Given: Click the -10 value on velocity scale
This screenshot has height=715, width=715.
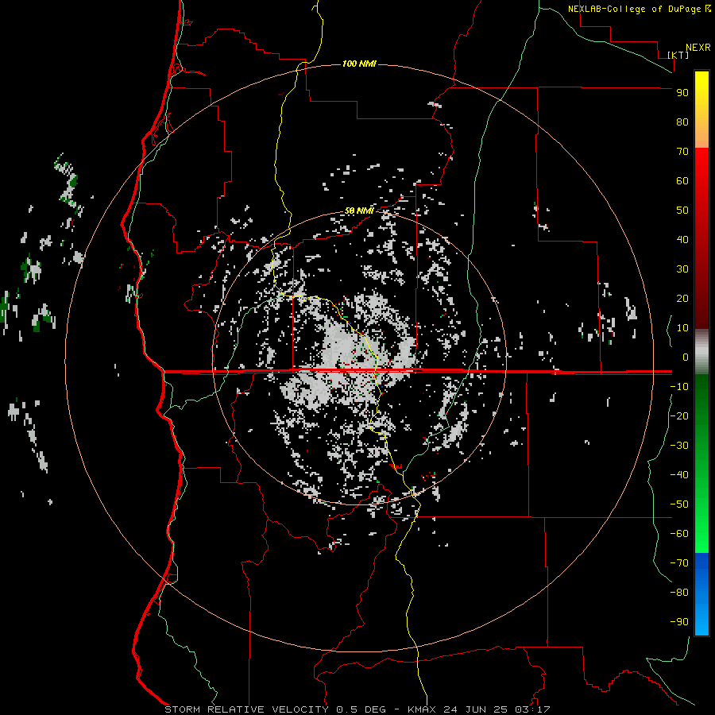Looking at the screenshot, I should (679, 387).
